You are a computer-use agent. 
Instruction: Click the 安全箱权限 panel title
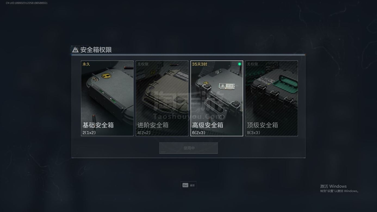click(96, 50)
